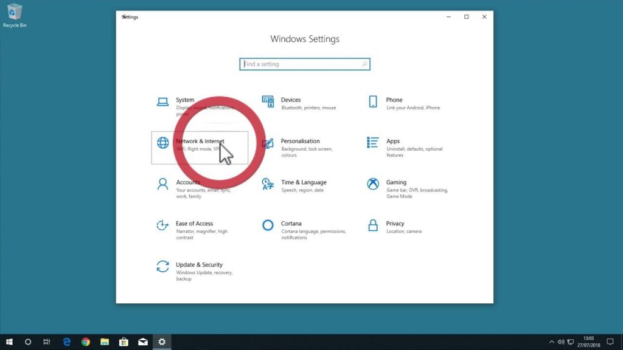The image size is (623, 350).
Task: Show hidden tray icons chevron
Action: [x=551, y=341]
